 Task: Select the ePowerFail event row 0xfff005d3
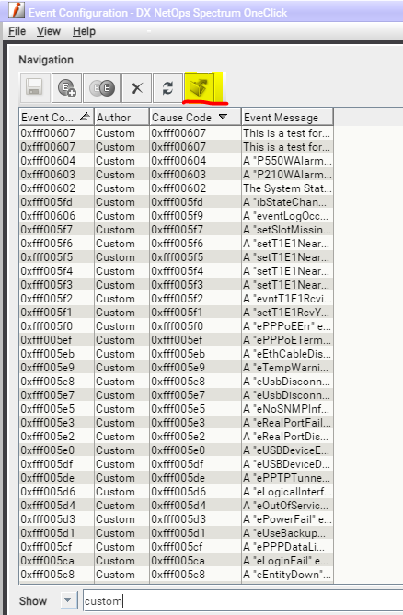point(176,519)
